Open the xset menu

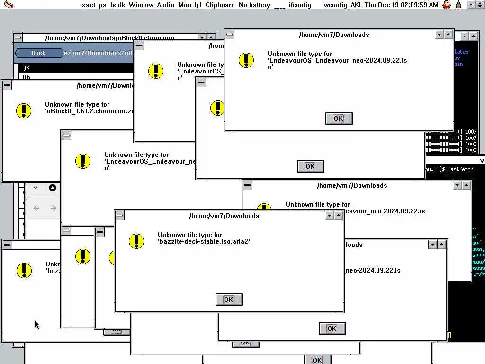click(x=89, y=5)
